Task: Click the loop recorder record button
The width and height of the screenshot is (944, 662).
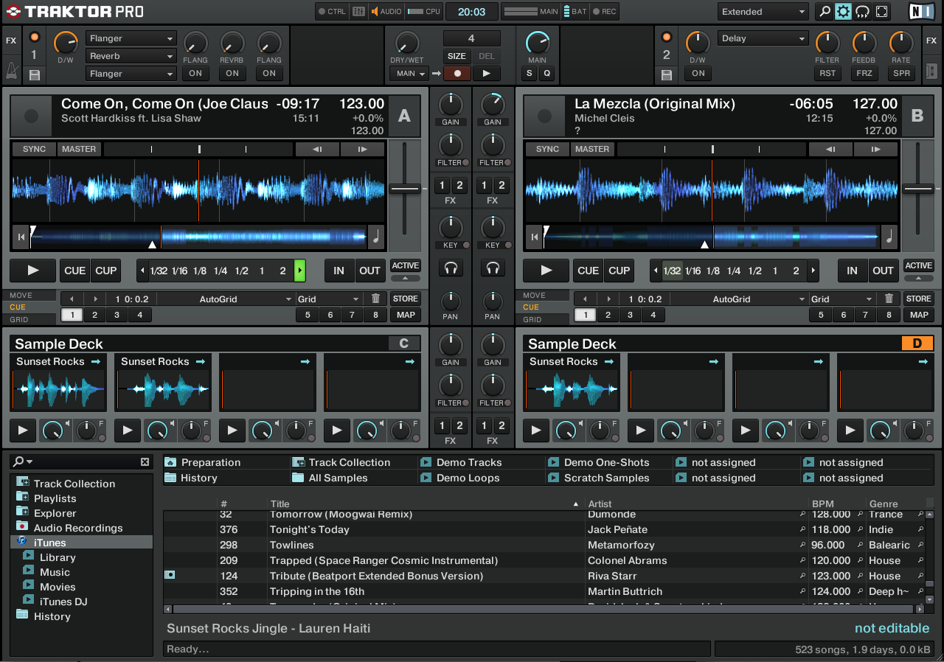Action: 457,73
